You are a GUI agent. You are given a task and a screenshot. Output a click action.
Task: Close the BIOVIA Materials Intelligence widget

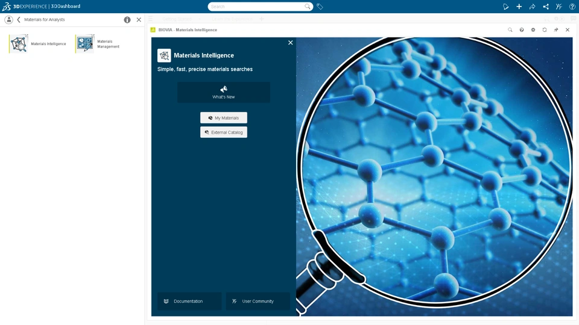[568, 30]
